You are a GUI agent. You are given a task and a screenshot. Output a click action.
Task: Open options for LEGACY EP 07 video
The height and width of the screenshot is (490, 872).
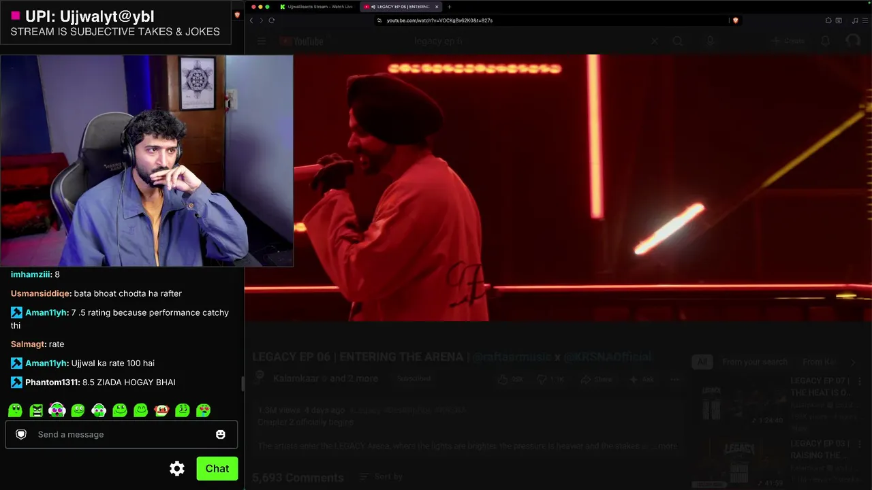pyautogui.click(x=859, y=381)
